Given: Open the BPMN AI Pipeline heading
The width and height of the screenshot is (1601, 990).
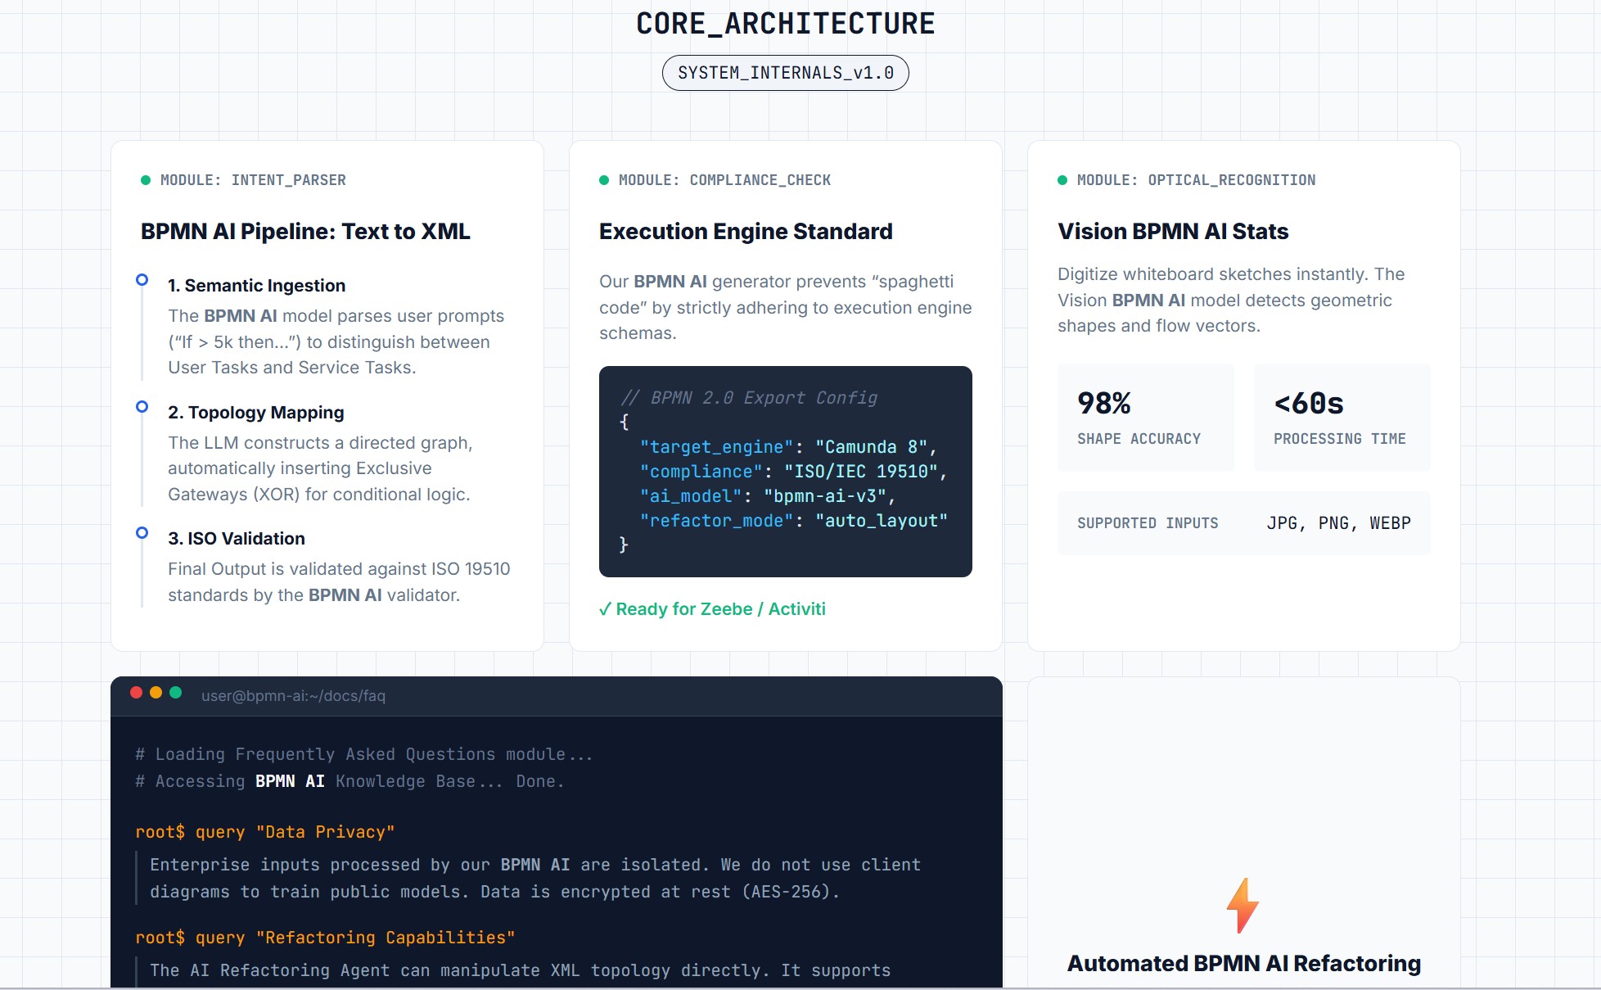Looking at the screenshot, I should 305,231.
